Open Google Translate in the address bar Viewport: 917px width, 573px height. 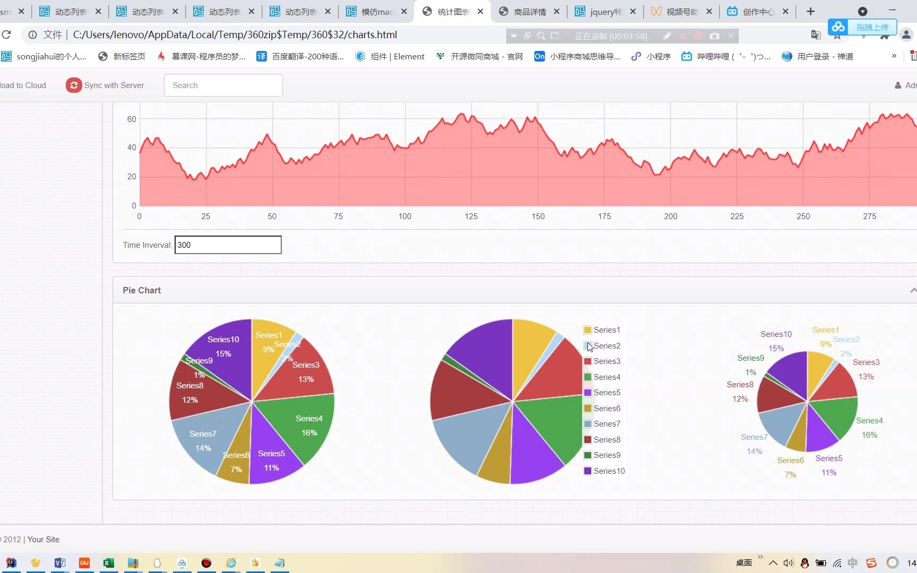(x=816, y=35)
